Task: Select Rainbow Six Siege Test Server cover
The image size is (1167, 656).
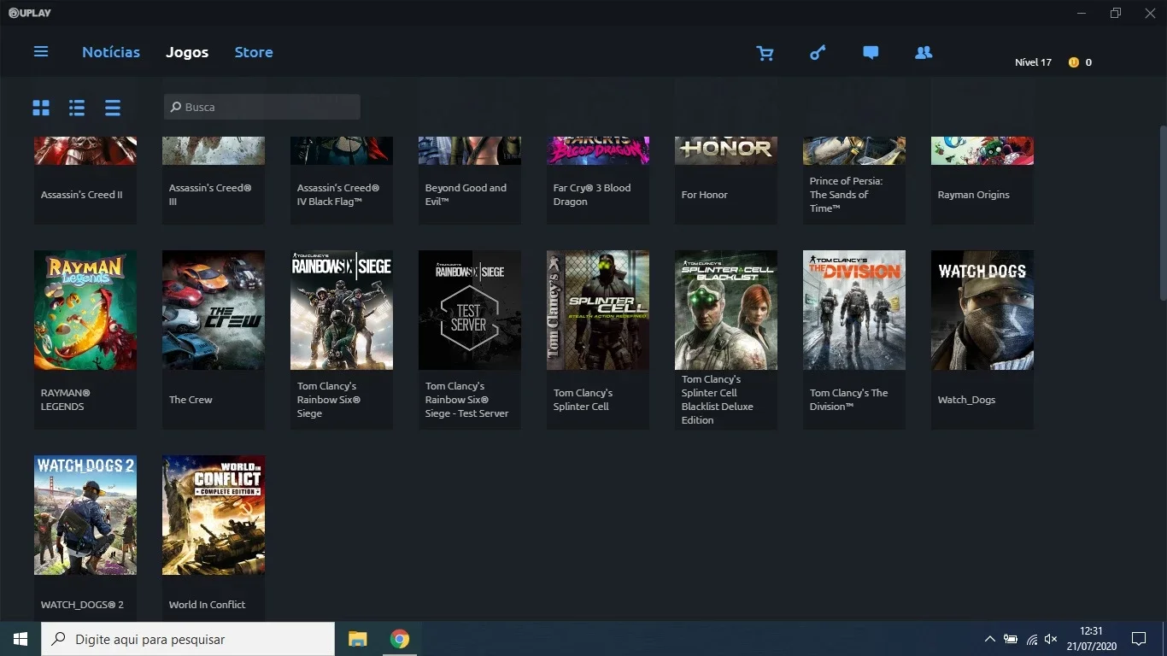Action: tap(470, 310)
